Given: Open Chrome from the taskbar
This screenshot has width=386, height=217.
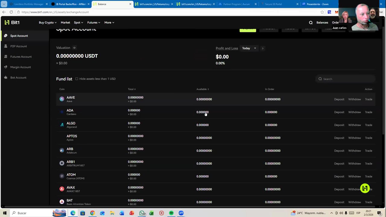Looking at the screenshot, I should point(92,213).
